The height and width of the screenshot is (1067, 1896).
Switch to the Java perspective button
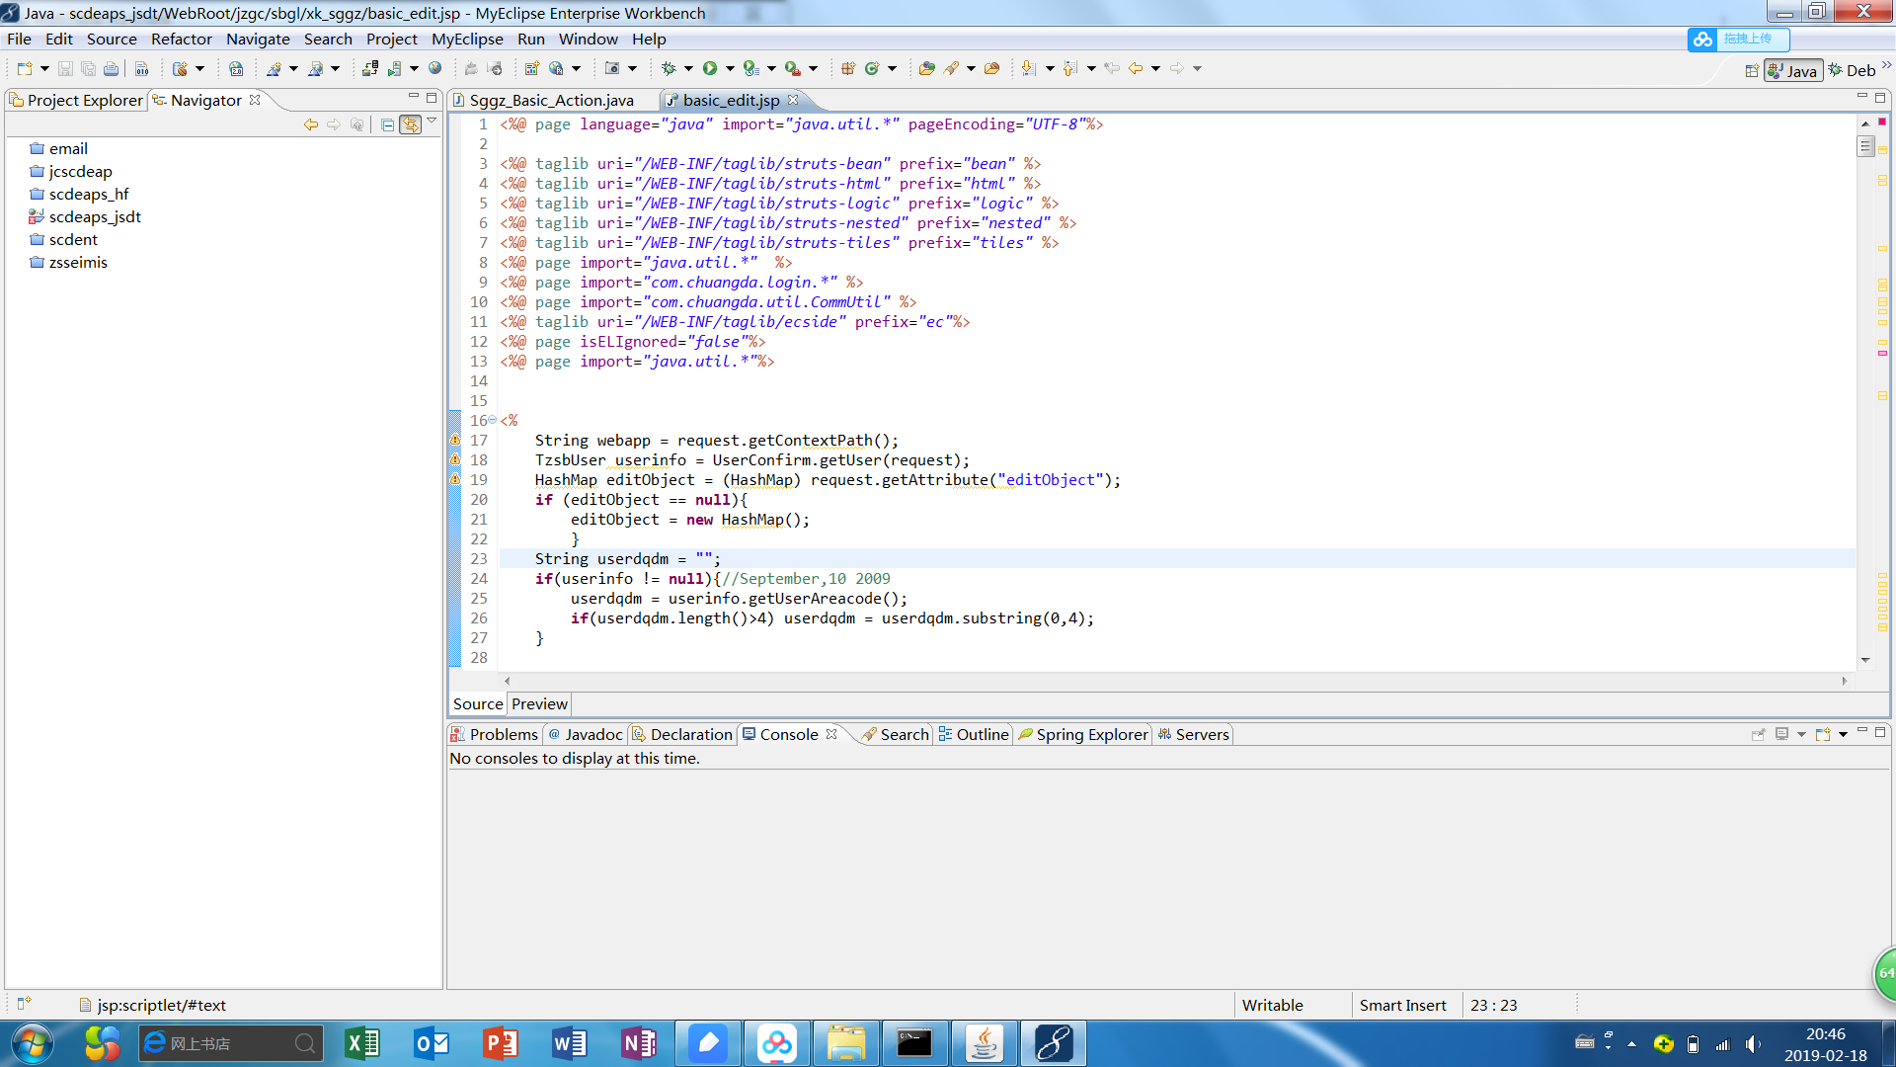pos(1792,70)
